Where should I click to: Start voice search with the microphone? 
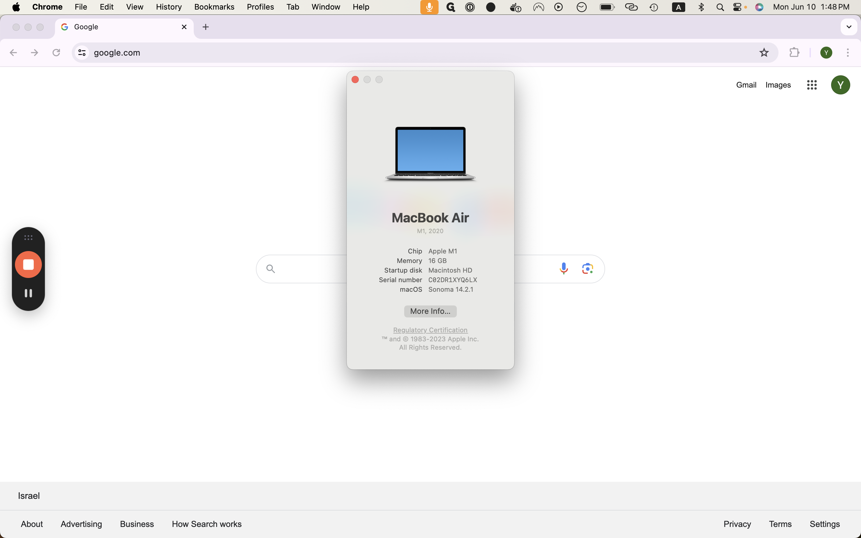click(564, 268)
